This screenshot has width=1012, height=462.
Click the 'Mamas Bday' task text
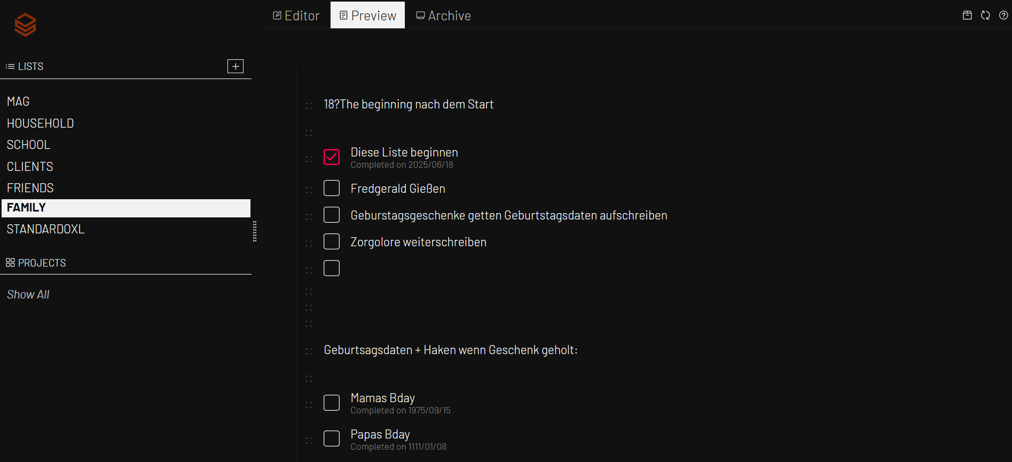(x=382, y=398)
